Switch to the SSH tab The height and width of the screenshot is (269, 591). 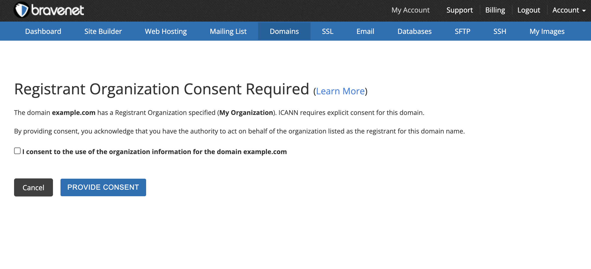500,31
